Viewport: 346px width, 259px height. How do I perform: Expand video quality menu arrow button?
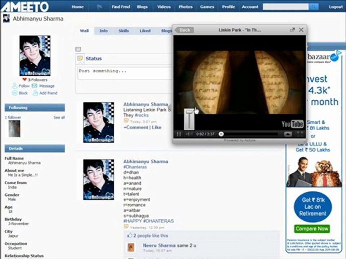(x=288, y=134)
